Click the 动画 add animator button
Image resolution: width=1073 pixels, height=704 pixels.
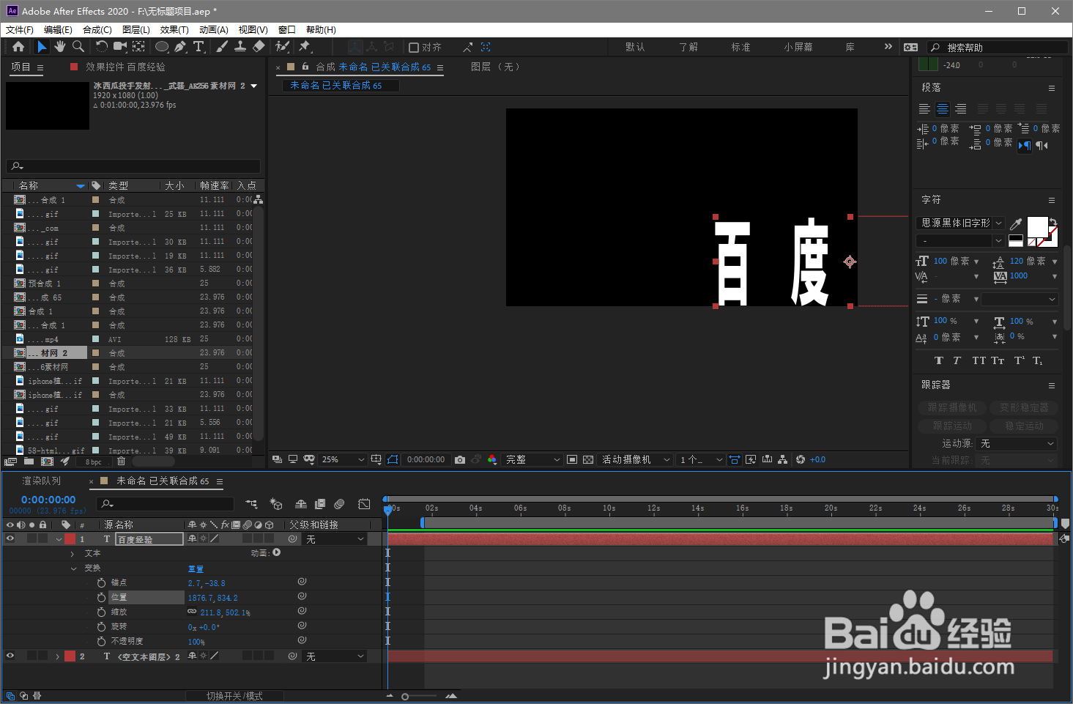point(277,553)
